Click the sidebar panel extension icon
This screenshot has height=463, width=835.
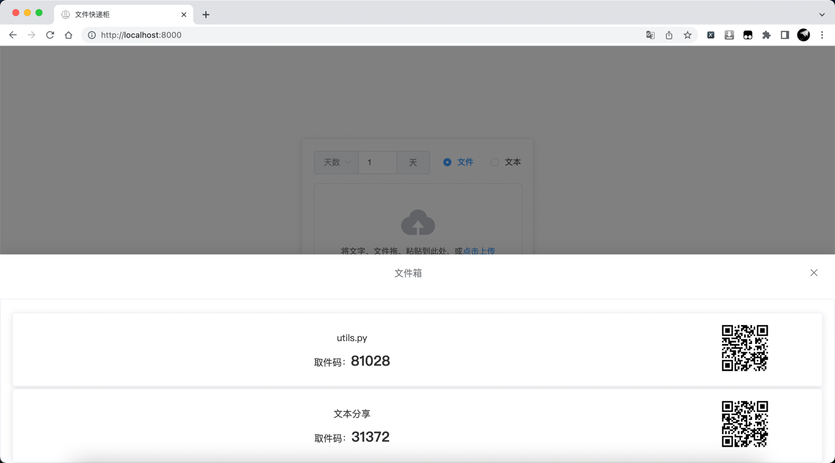[785, 35]
